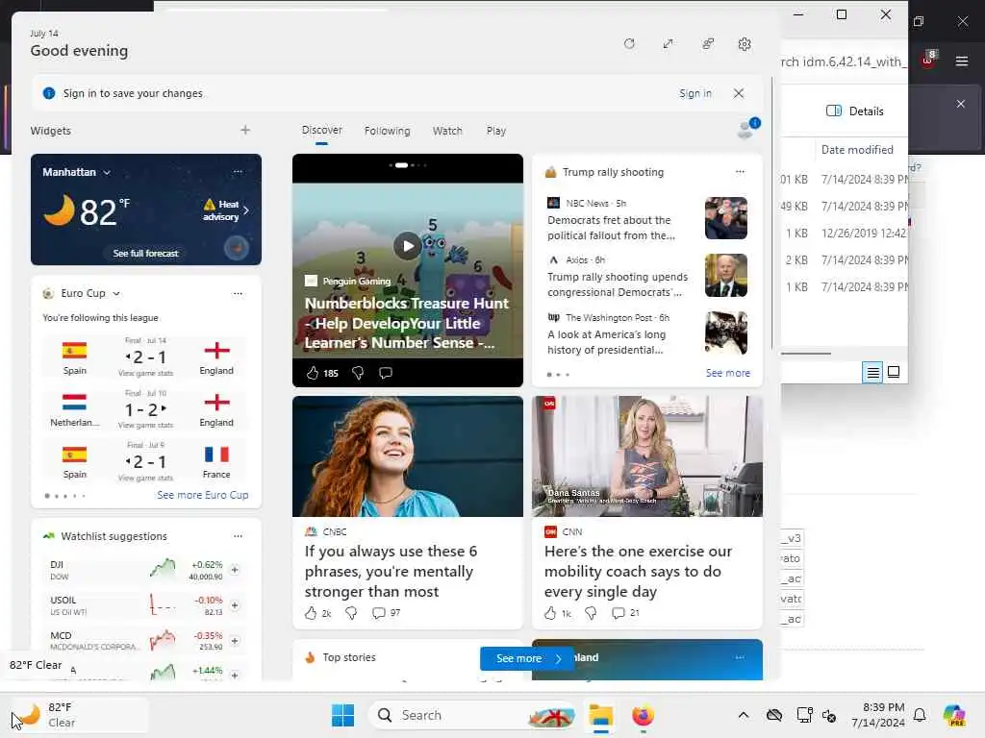The height and width of the screenshot is (738, 985).
Task: Add MCD to watchlist
Action: (x=235, y=641)
